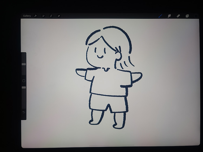Adjust the brush size slider handle
This screenshot has height=152, width=203.
click(x=24, y=64)
